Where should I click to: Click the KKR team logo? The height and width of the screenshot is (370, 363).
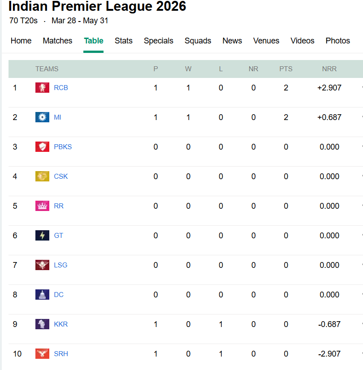coord(42,324)
